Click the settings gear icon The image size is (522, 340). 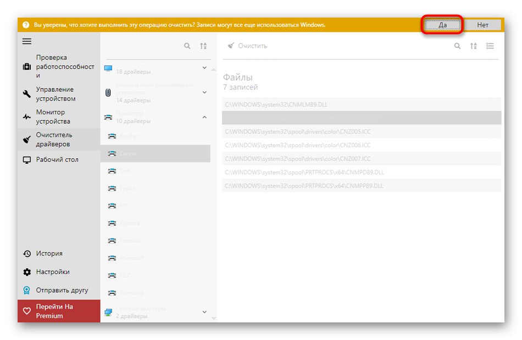tap(27, 272)
